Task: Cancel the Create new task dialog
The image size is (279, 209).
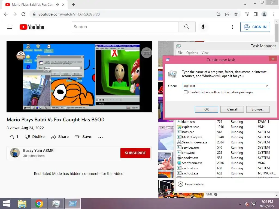Action: click(232, 109)
